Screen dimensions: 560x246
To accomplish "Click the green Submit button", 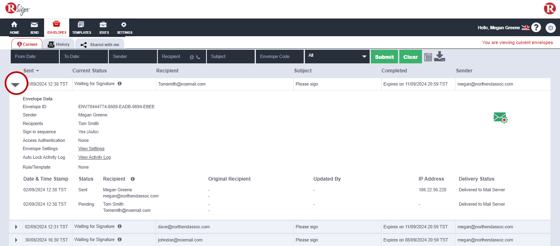I will point(384,57).
